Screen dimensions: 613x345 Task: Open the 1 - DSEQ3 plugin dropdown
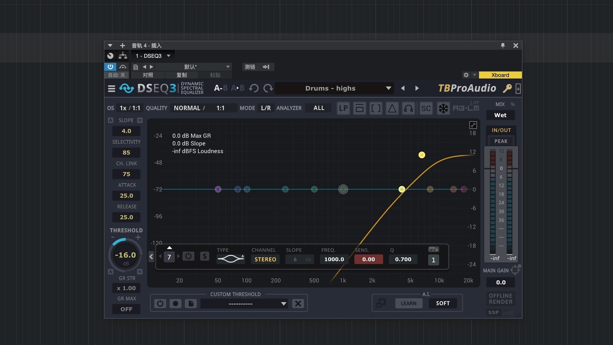(x=153, y=56)
